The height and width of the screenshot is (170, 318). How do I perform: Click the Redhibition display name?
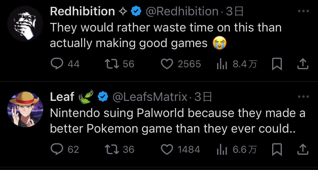[83, 11]
